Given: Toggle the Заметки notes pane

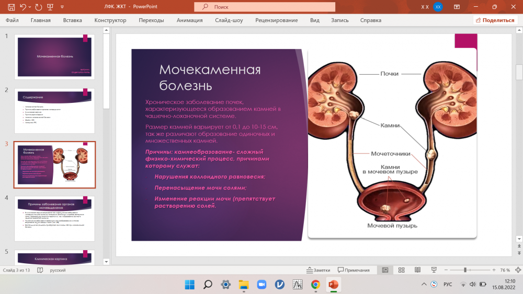Looking at the screenshot, I should [x=319, y=270].
